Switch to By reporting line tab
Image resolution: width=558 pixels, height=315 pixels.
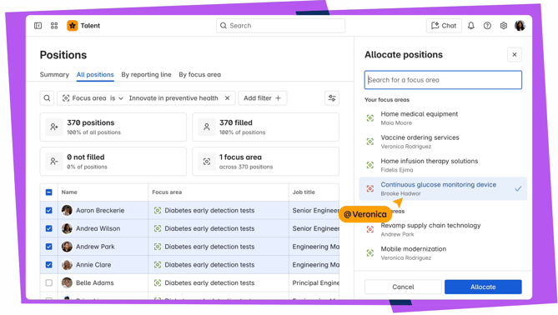tap(146, 75)
